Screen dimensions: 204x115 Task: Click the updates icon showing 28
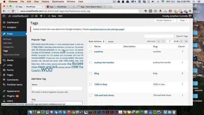tap(34, 16)
